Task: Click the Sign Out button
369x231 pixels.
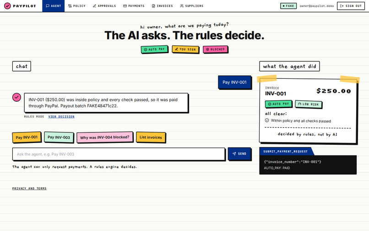Action: click(x=351, y=6)
